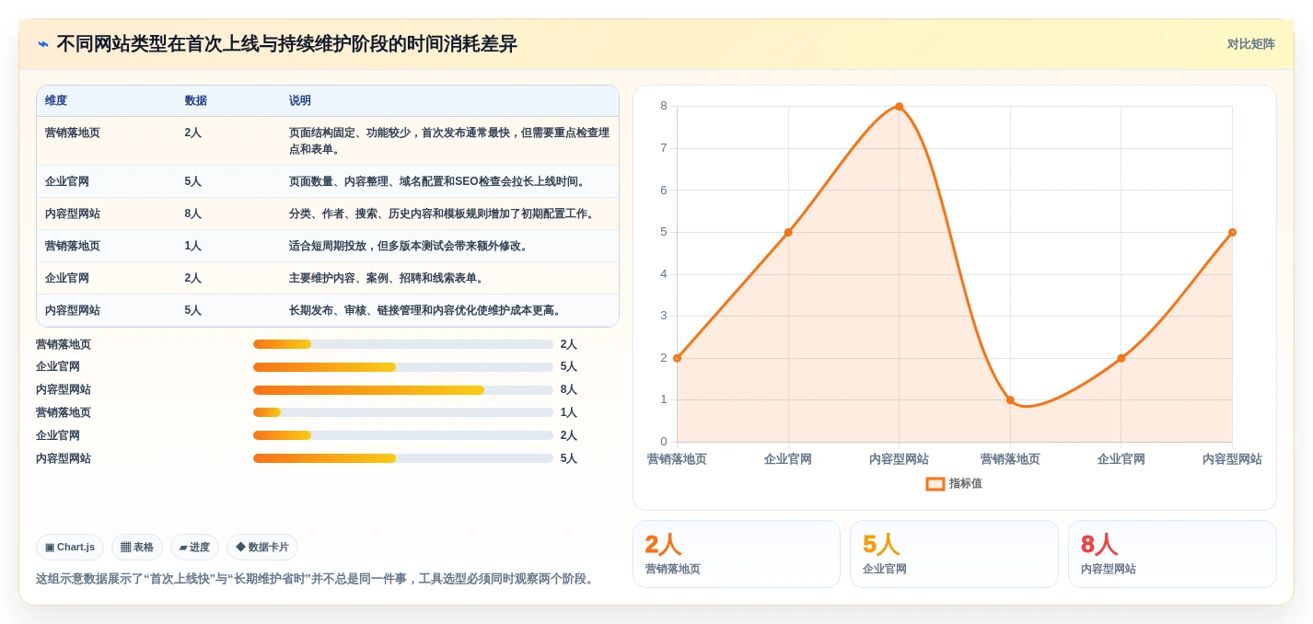Click the y-axis label 3
The width and height of the screenshot is (1313, 624).
tap(663, 316)
